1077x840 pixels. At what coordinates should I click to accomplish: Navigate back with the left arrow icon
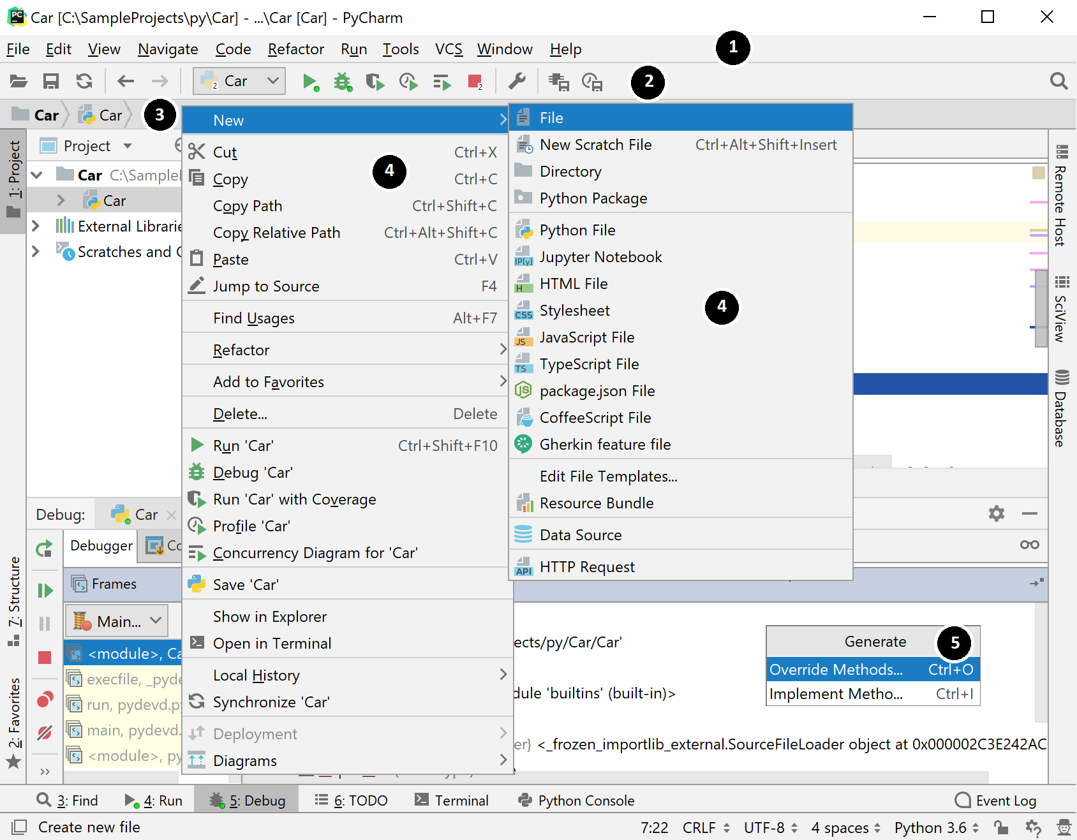(x=126, y=81)
